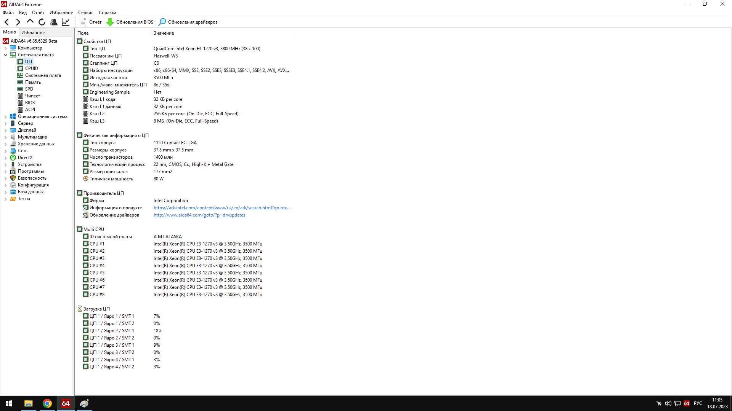Open the graph chart toolbar icon

point(66,22)
